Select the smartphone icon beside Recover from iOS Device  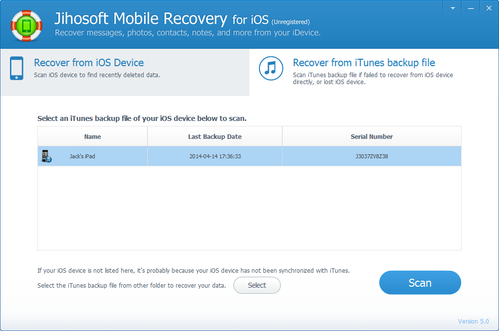tap(16, 68)
